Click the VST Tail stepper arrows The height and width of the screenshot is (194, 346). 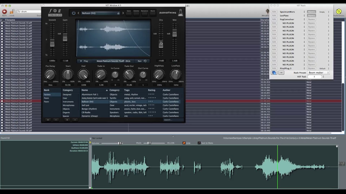click(323, 77)
